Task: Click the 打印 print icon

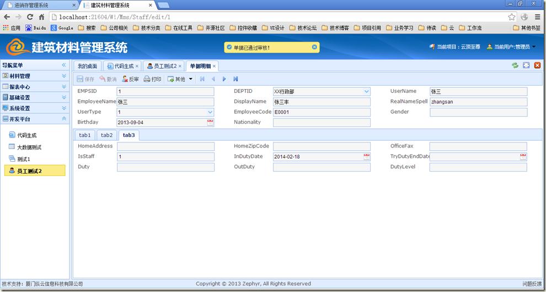Action: pyautogui.click(x=147, y=79)
